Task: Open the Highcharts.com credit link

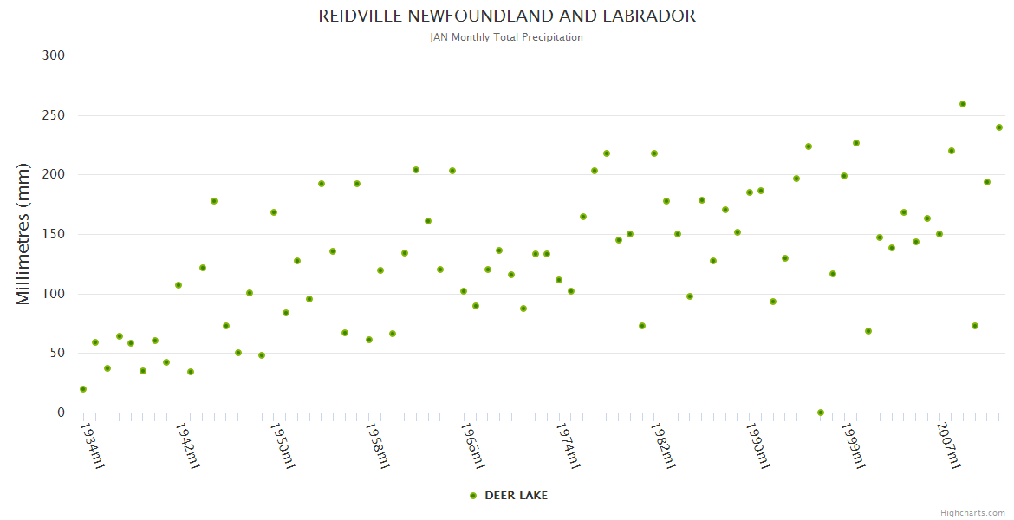Action: [x=972, y=512]
